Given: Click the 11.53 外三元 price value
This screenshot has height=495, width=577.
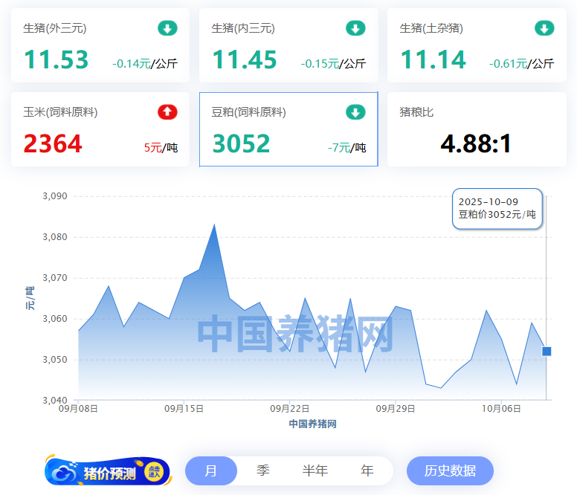Looking at the screenshot, I should pyautogui.click(x=56, y=59).
